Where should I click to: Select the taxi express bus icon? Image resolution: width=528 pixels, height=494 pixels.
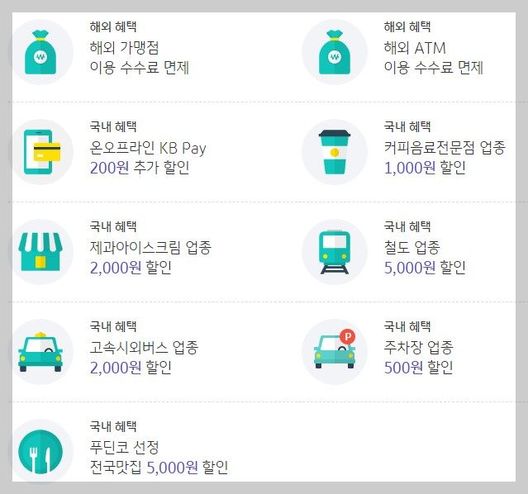tap(40, 352)
